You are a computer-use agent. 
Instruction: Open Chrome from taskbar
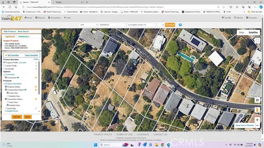[163, 145]
